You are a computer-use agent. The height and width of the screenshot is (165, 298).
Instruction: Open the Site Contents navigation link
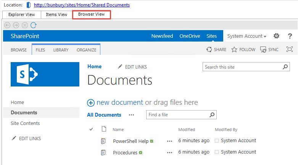tap(25, 123)
